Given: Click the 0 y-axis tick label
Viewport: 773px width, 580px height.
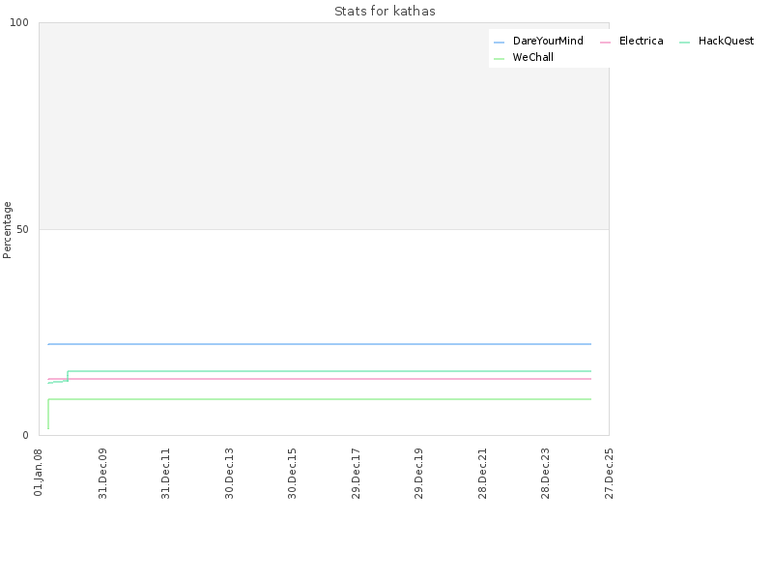Looking at the screenshot, I should coord(26,436).
